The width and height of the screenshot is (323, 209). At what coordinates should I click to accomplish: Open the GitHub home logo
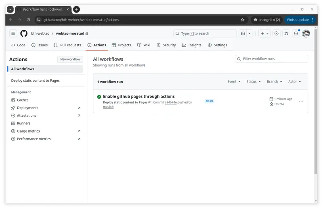point(24,33)
